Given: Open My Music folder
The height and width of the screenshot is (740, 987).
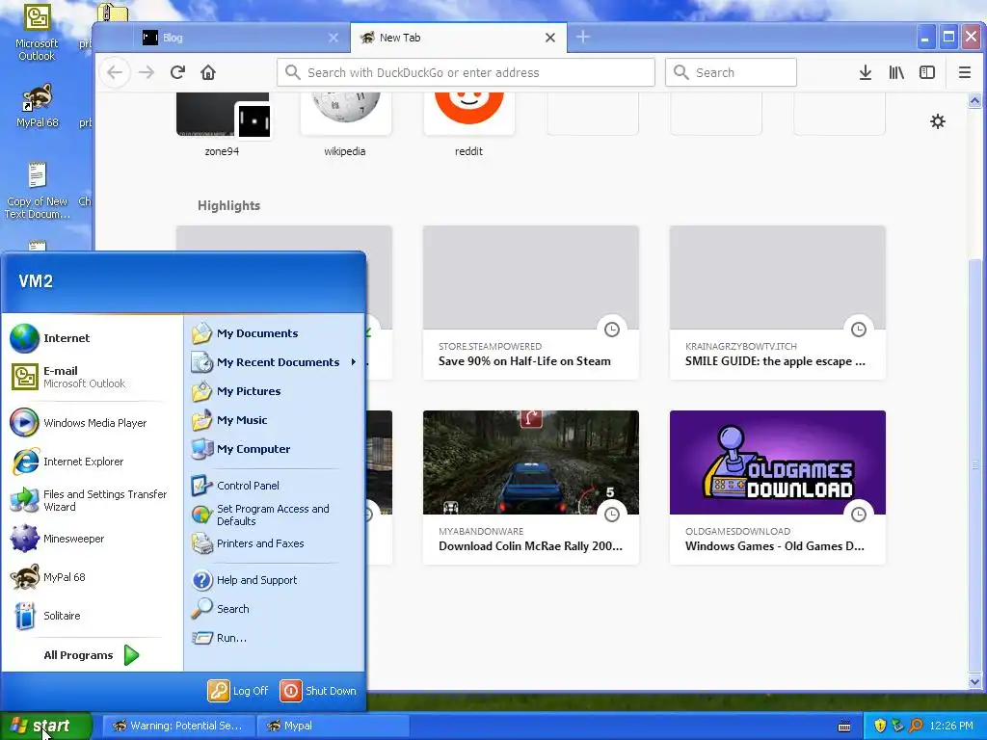Looking at the screenshot, I should [x=275, y=420].
